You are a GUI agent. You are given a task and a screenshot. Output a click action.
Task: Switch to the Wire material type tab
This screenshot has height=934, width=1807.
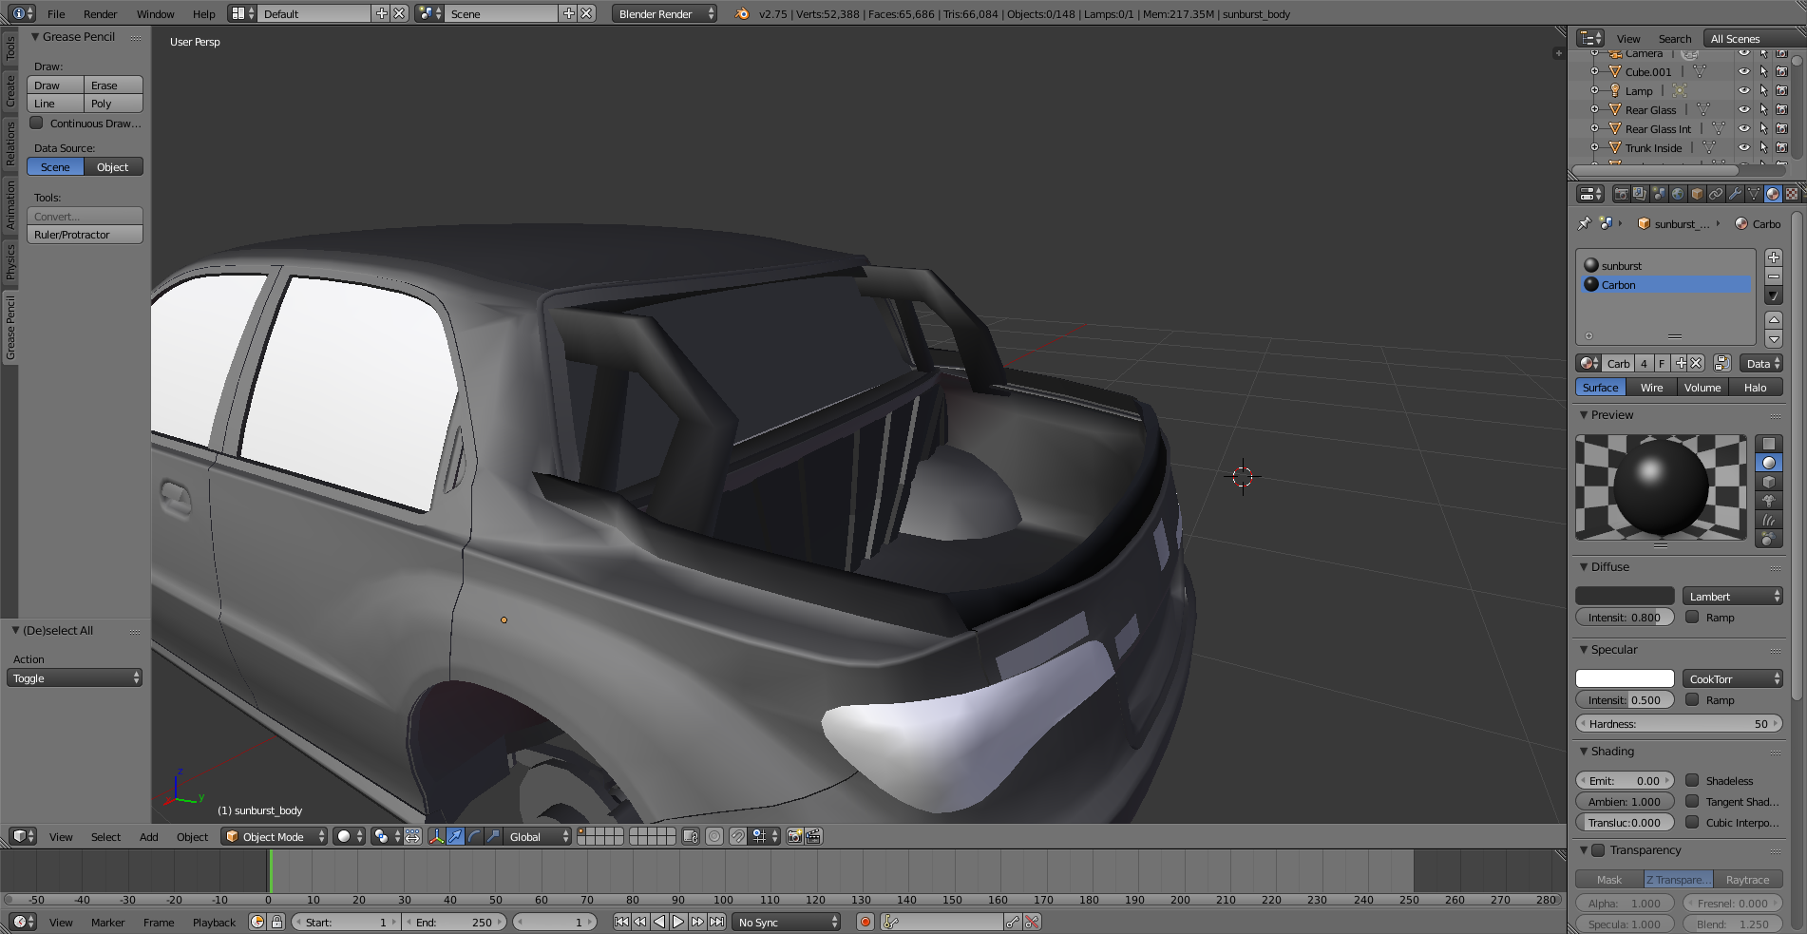coord(1651,388)
